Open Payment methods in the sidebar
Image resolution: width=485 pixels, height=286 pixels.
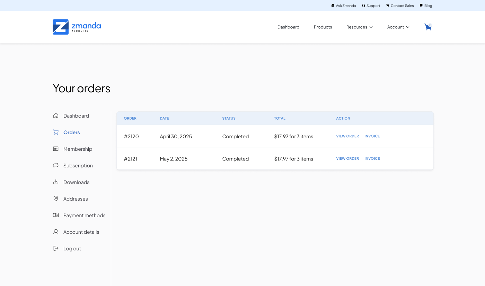tap(84, 215)
